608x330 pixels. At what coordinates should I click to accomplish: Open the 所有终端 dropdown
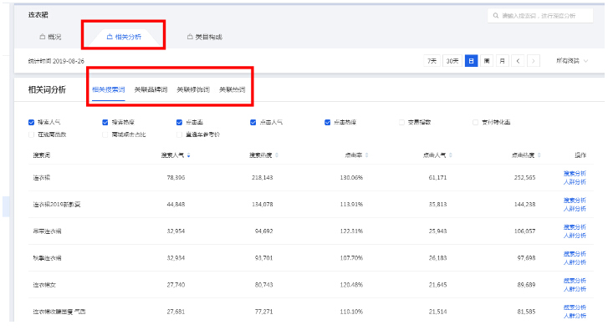[x=572, y=61]
